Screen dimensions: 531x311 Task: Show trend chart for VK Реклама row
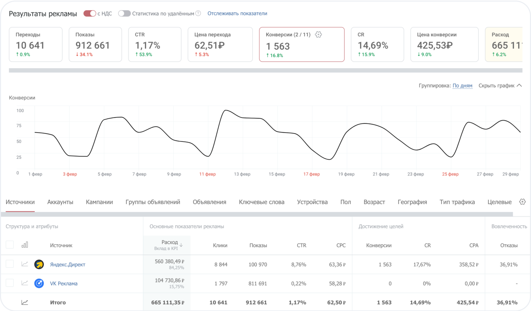[x=25, y=283]
